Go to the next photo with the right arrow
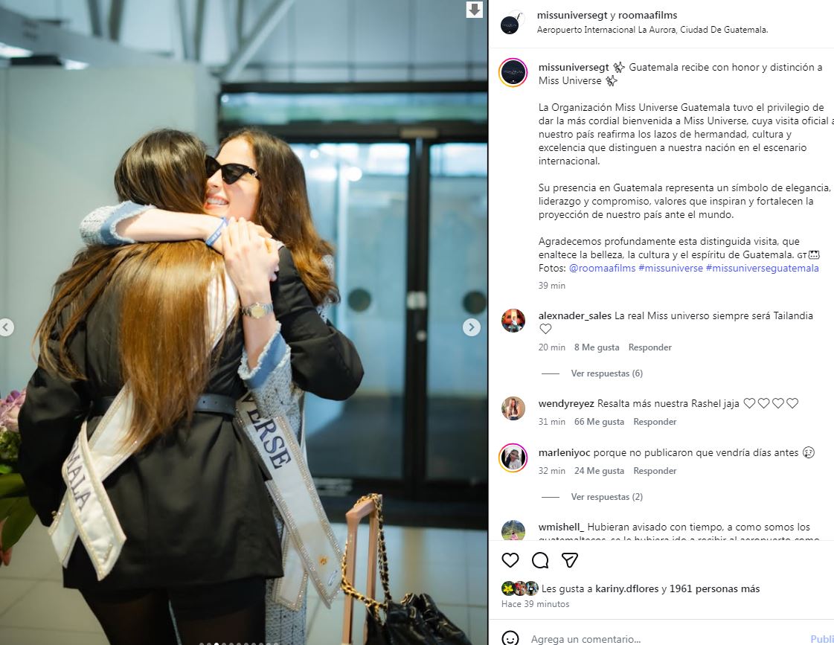This screenshot has width=834, height=645. 471,327
